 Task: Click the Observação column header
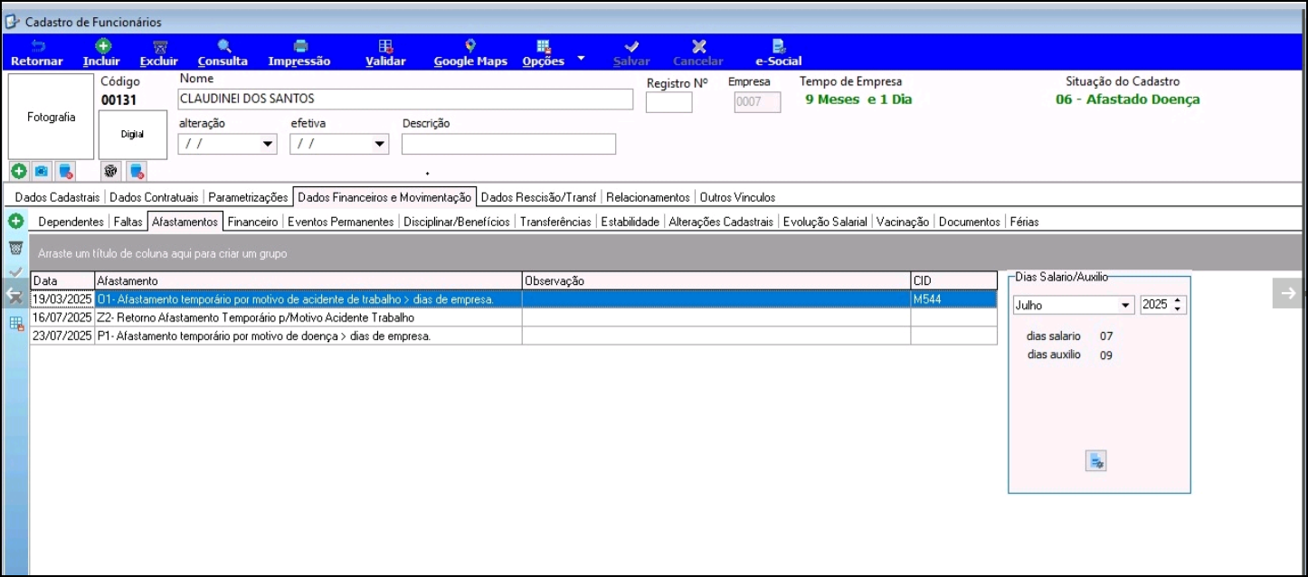(x=716, y=281)
